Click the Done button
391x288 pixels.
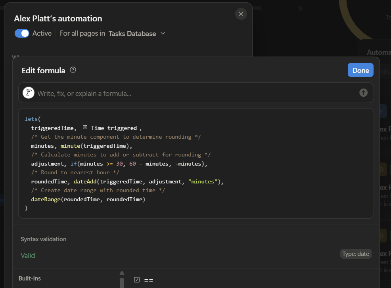(x=360, y=70)
